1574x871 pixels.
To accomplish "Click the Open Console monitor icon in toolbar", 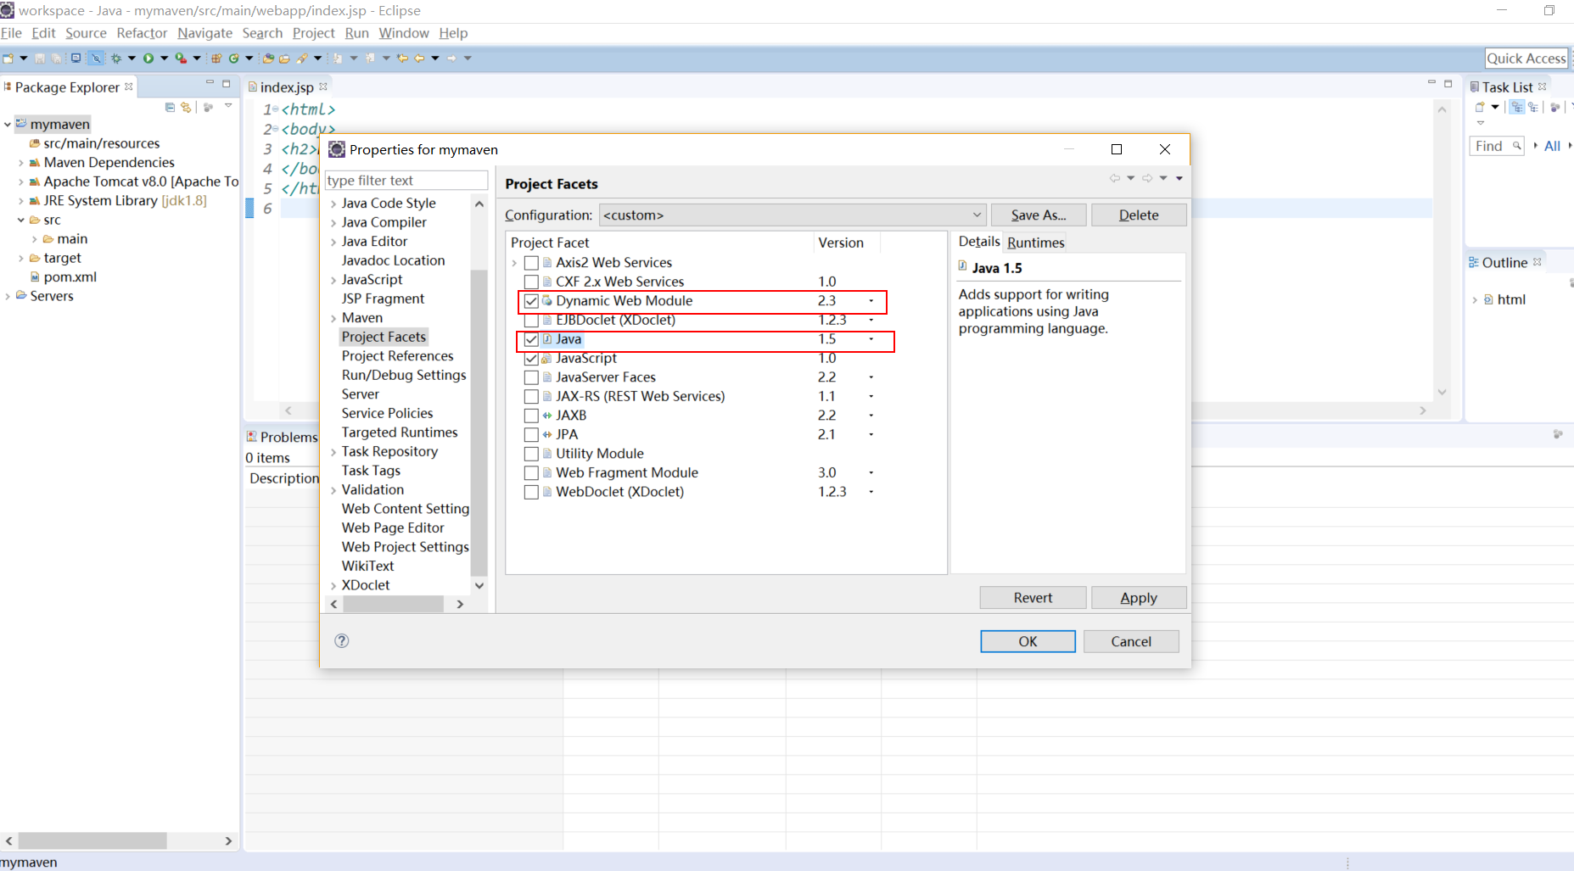I will click(x=76, y=59).
